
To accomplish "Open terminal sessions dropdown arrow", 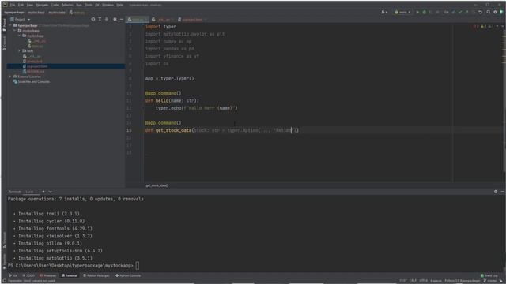I will click(x=50, y=192).
